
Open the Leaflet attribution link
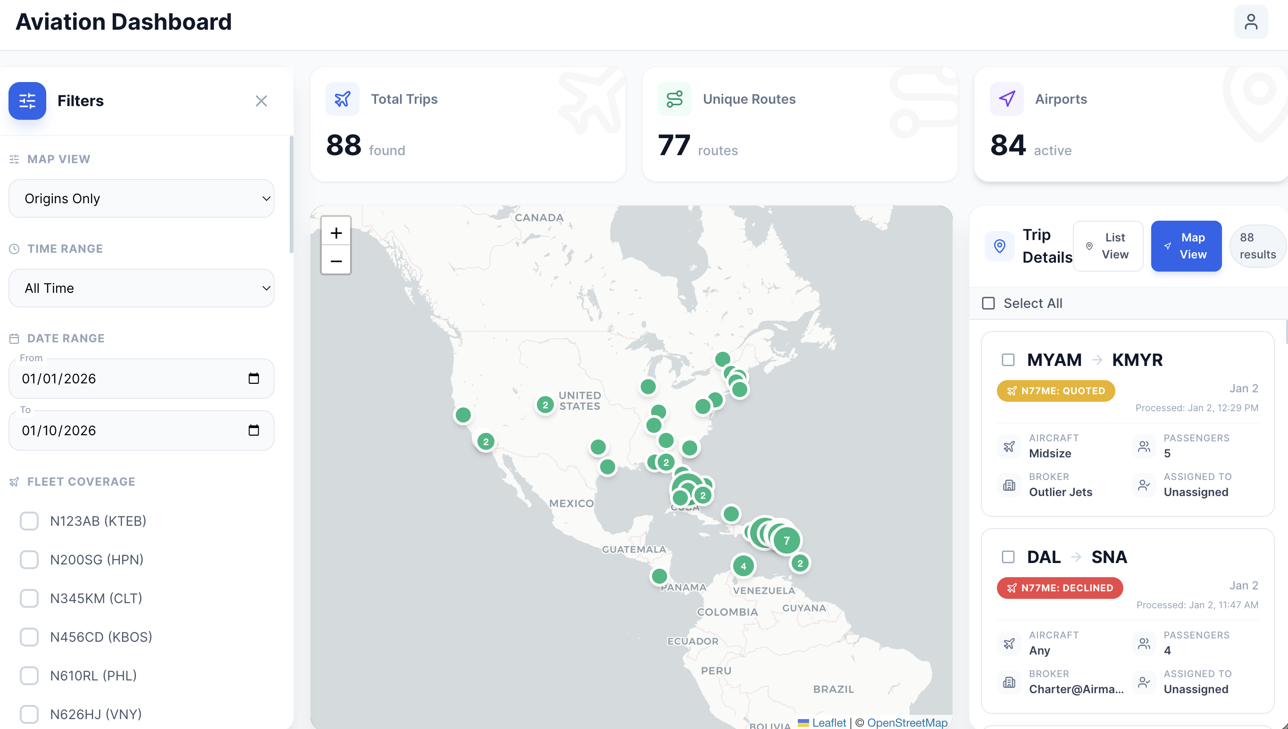(x=828, y=722)
